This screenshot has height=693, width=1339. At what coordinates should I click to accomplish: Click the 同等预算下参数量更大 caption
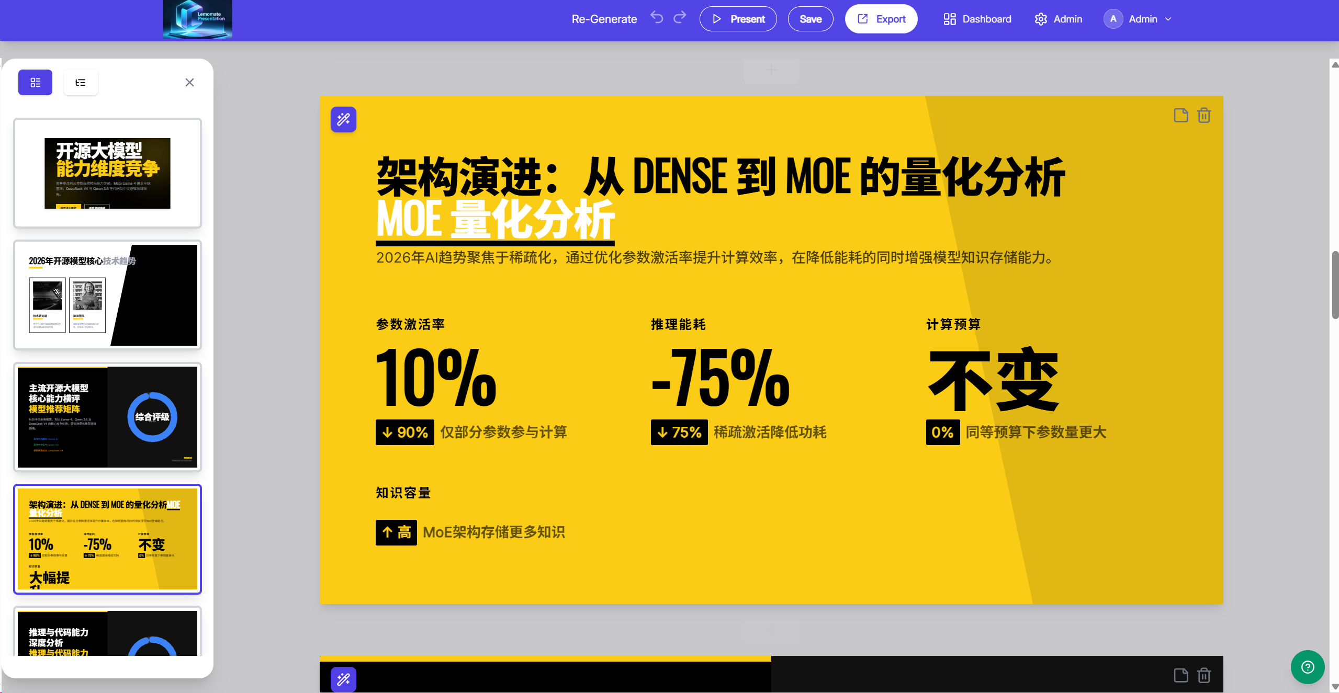1036,433
